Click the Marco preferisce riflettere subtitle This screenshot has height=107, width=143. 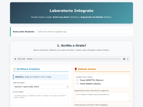(x=71, y=50)
